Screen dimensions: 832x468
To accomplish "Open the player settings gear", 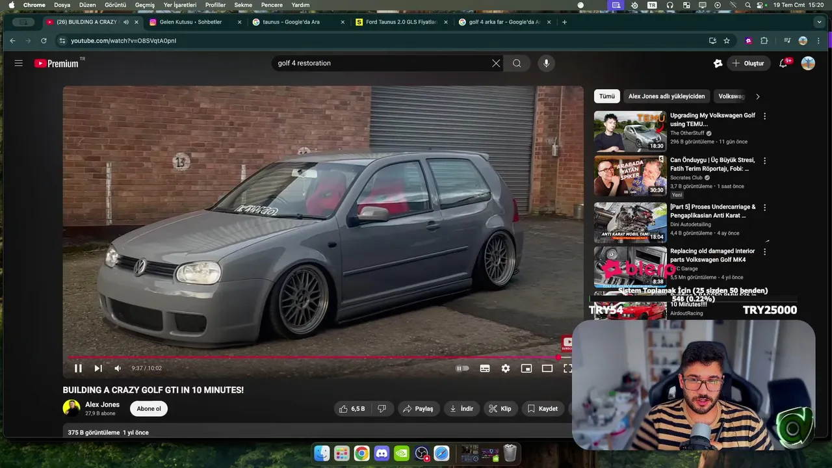I will coord(506,368).
